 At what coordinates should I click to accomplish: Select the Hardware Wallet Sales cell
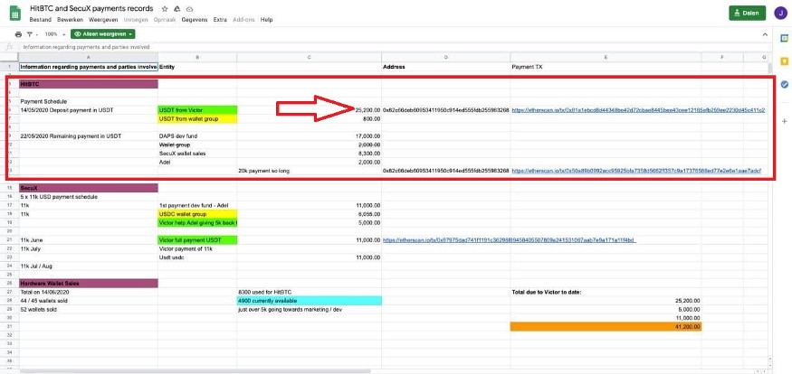point(89,284)
